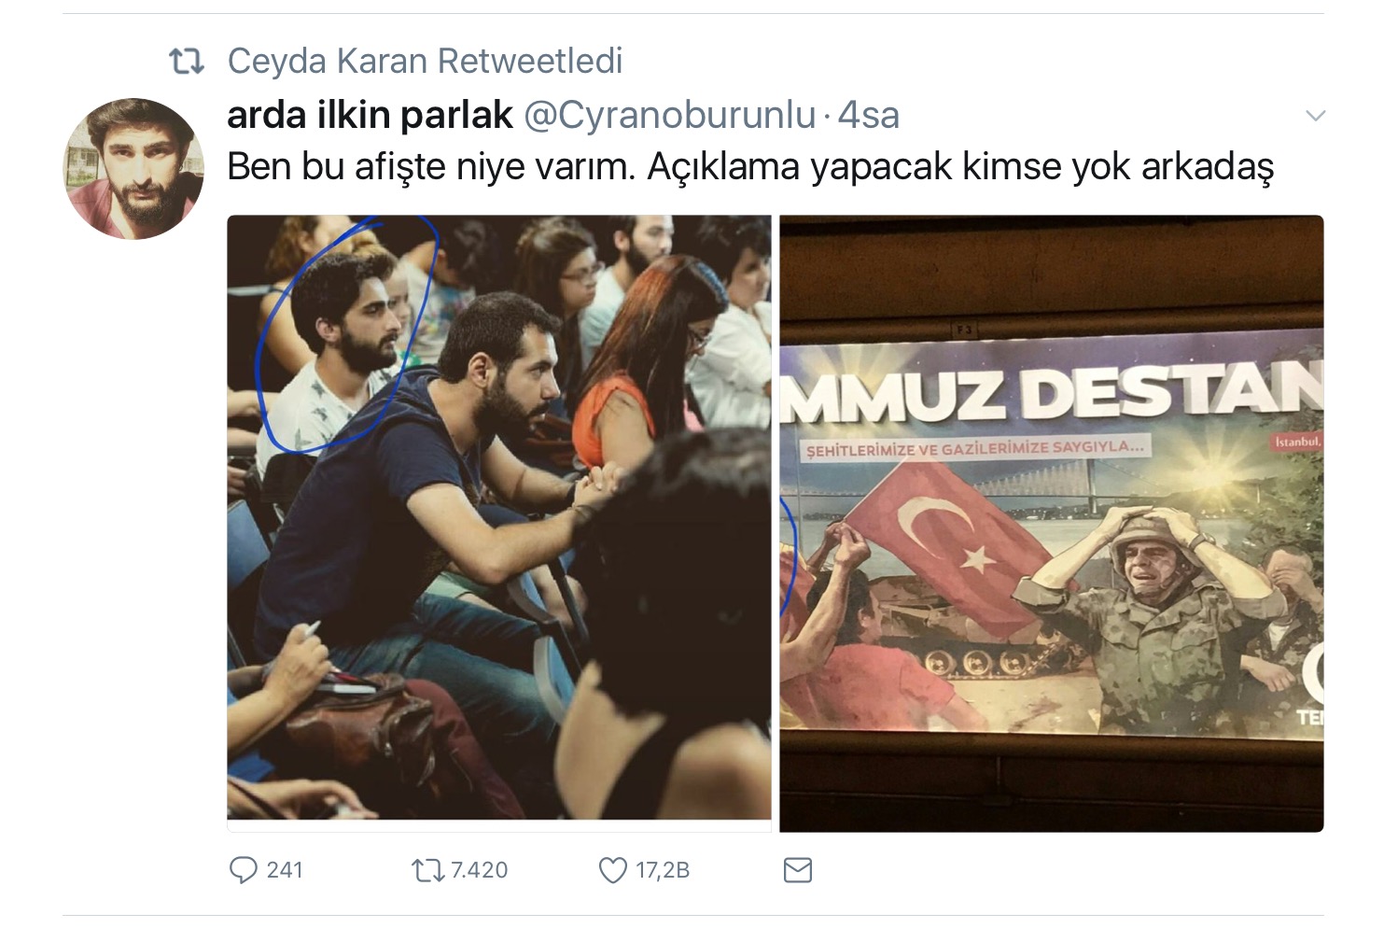Open the @Cyranoburunlu handle

click(x=669, y=116)
